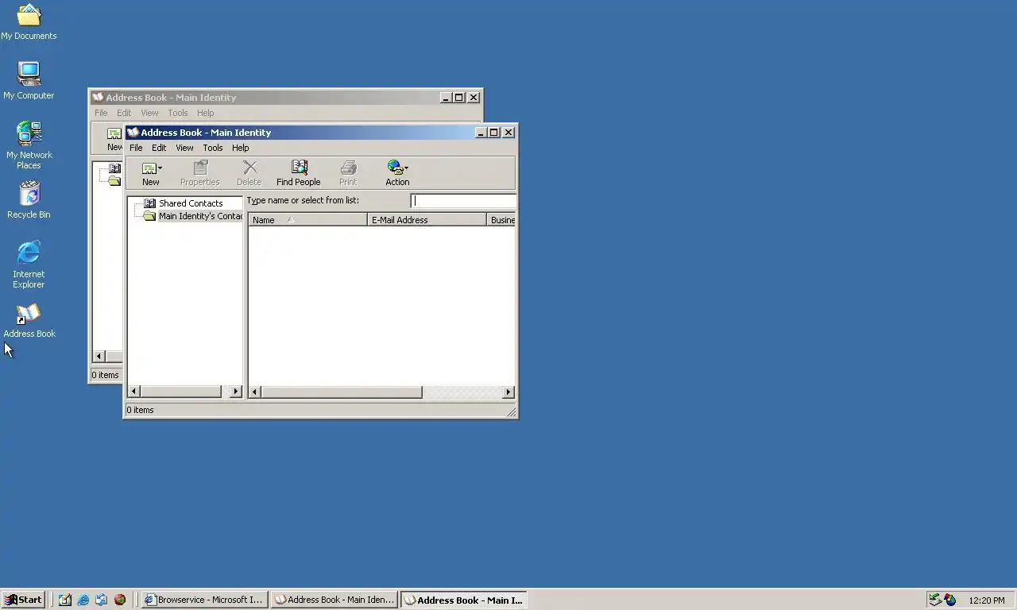Click the Properties toolbar icon

[199, 173]
